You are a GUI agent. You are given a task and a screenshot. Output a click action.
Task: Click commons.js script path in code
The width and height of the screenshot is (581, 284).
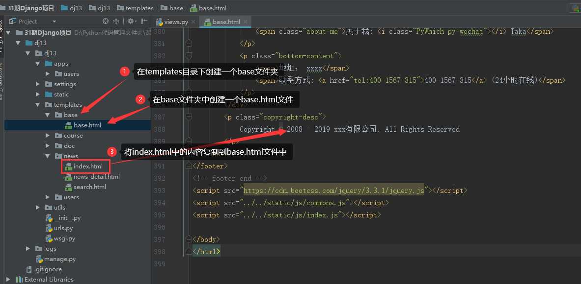295,203
